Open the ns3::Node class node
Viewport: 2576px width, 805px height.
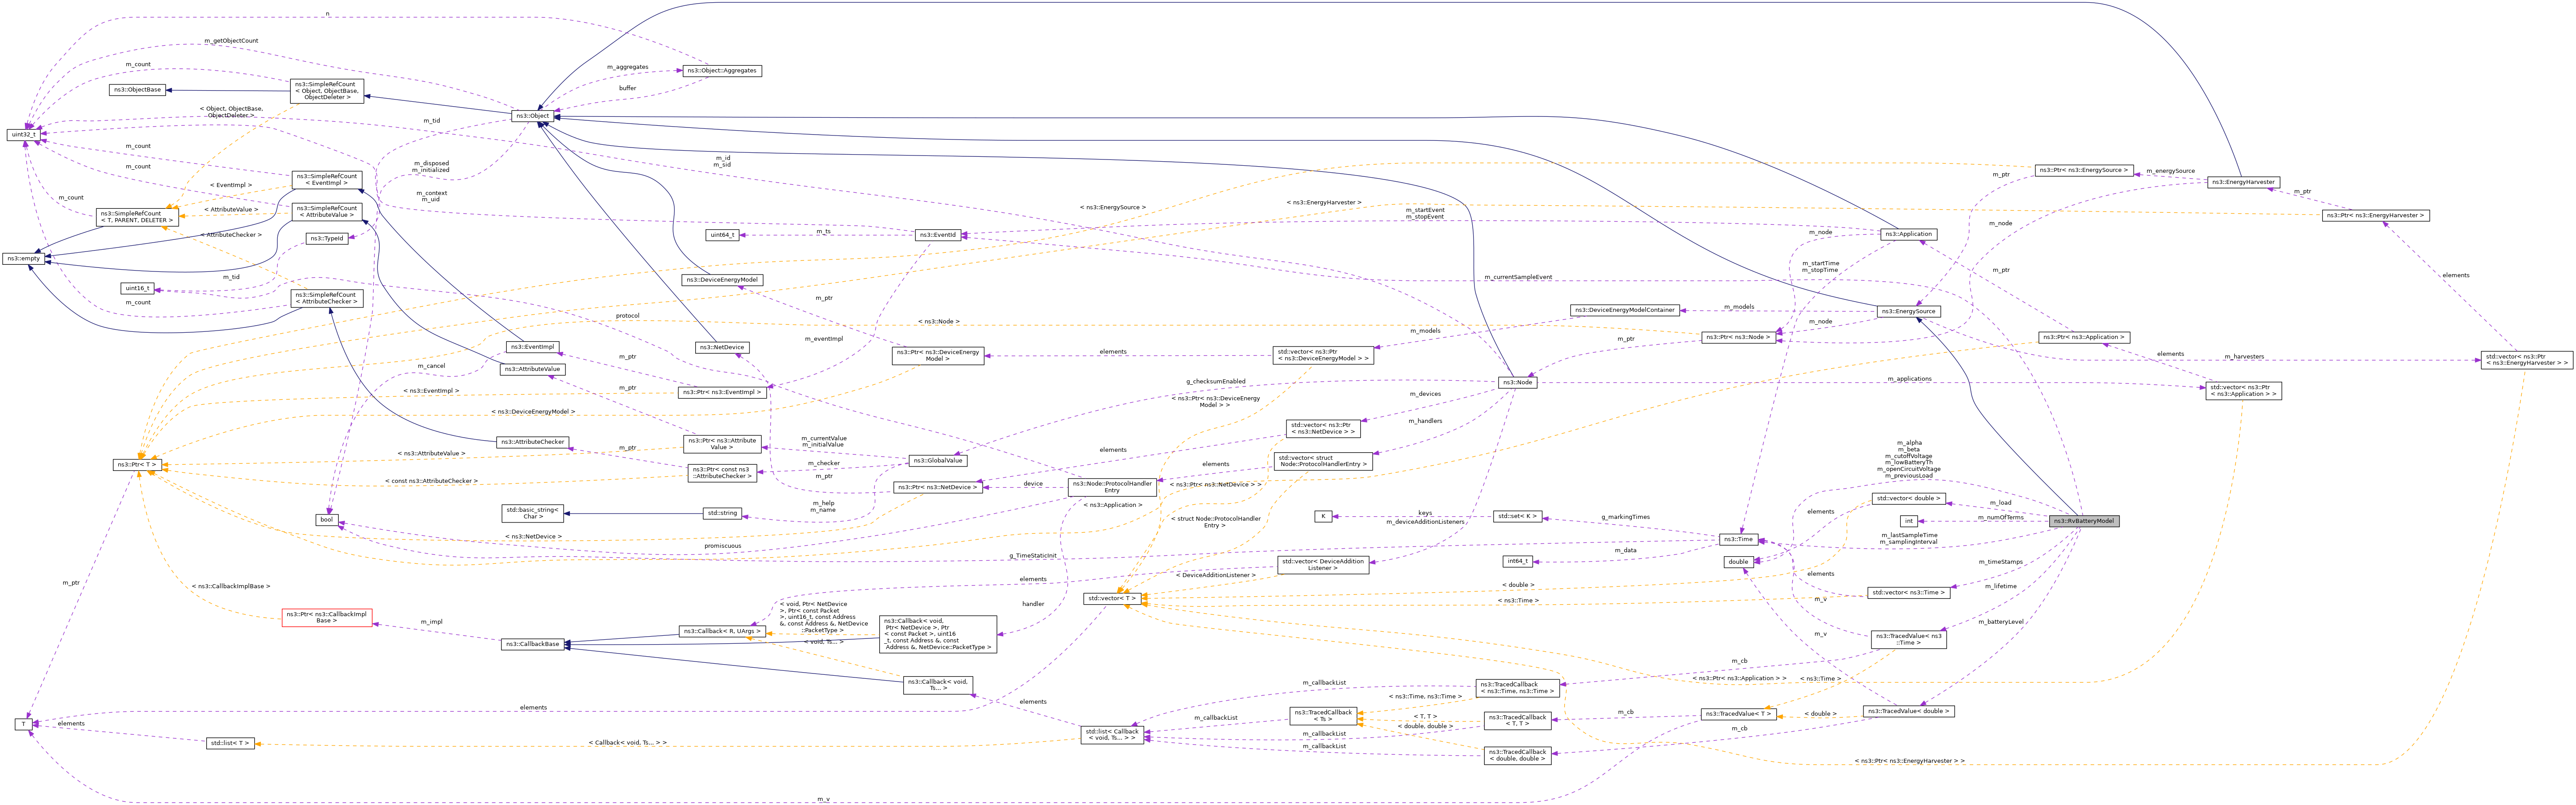pyautogui.click(x=1517, y=382)
